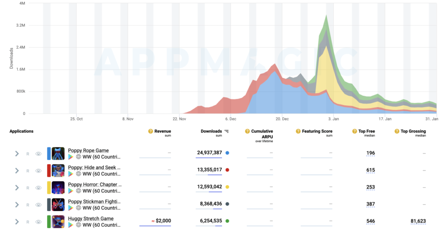Click globe icon under Poppy: Hide and Seek
The width and height of the screenshot is (444, 238).
[78, 174]
